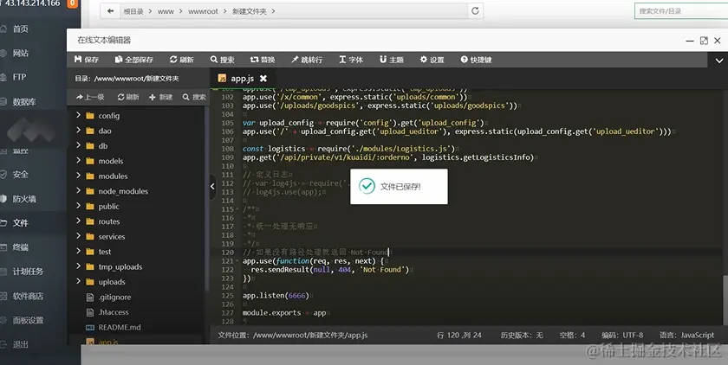Expand the db folder
Image resolution: width=728 pixels, height=365 pixels.
point(79,145)
